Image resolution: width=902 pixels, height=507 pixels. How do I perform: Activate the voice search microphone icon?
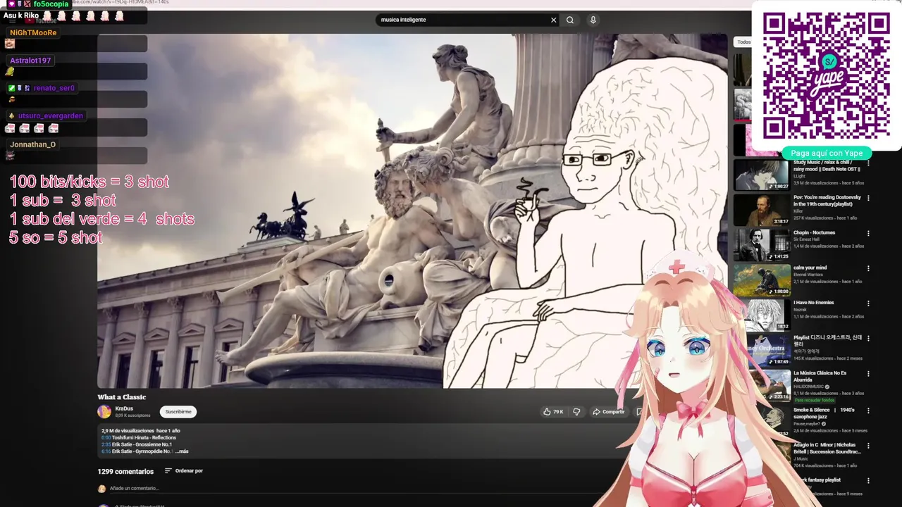[593, 20]
